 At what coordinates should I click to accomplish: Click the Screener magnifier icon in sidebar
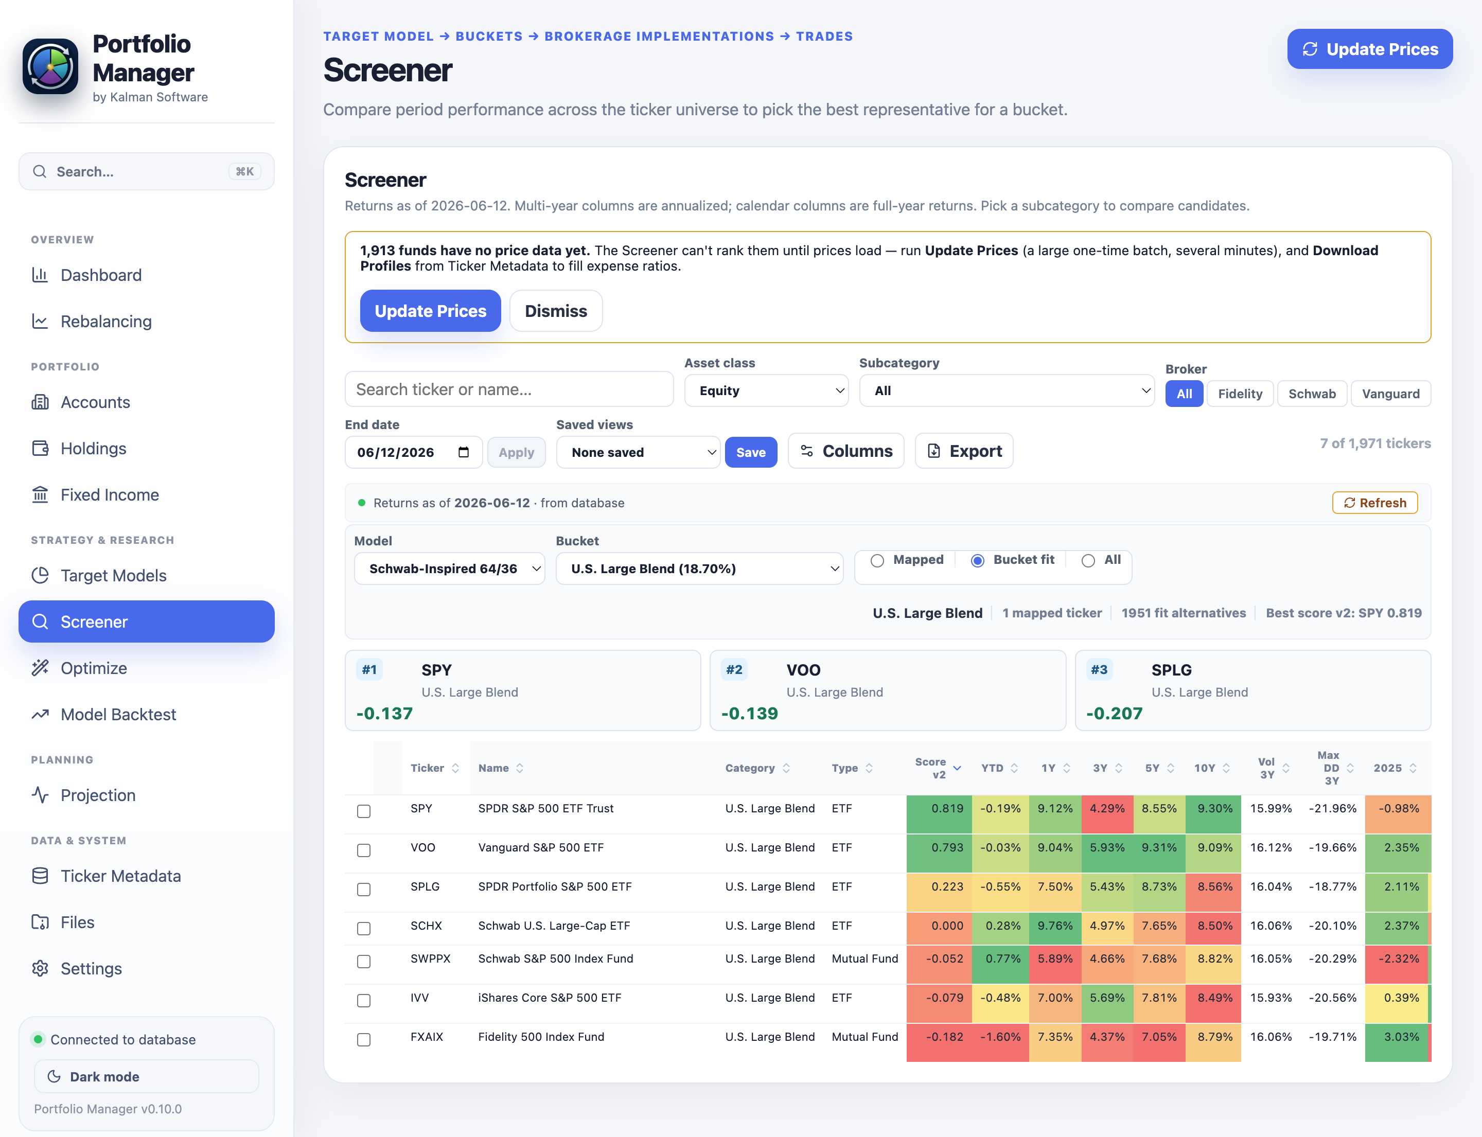click(40, 621)
